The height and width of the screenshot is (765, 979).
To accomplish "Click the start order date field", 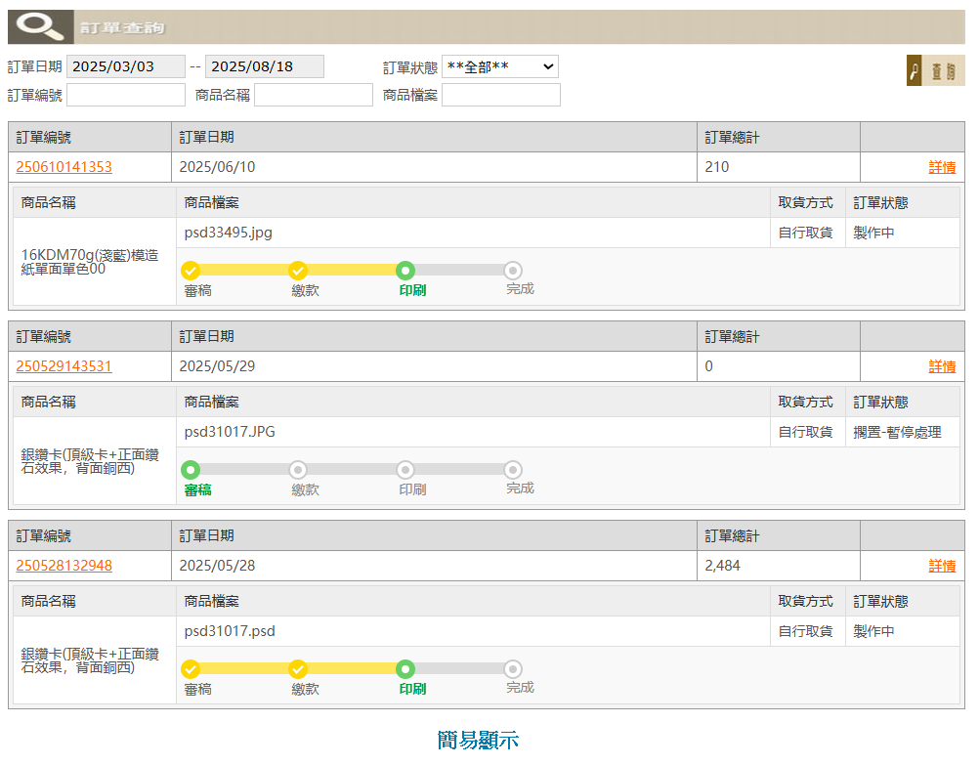I will 125,66.
